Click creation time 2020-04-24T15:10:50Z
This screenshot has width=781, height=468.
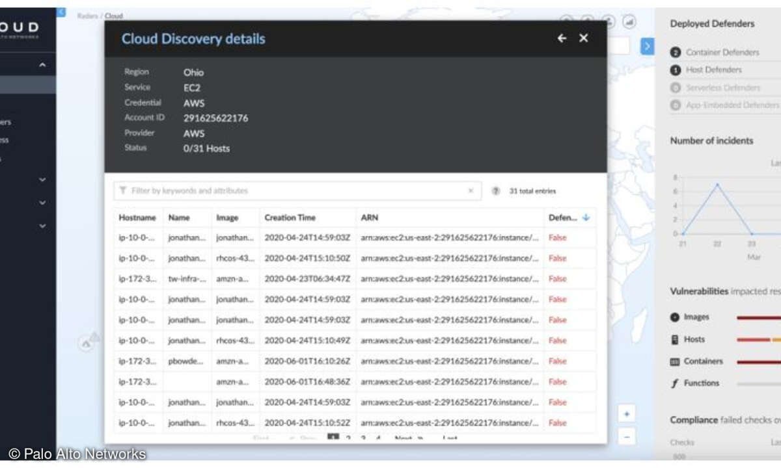click(307, 258)
